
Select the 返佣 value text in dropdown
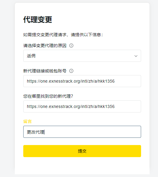[31, 56]
